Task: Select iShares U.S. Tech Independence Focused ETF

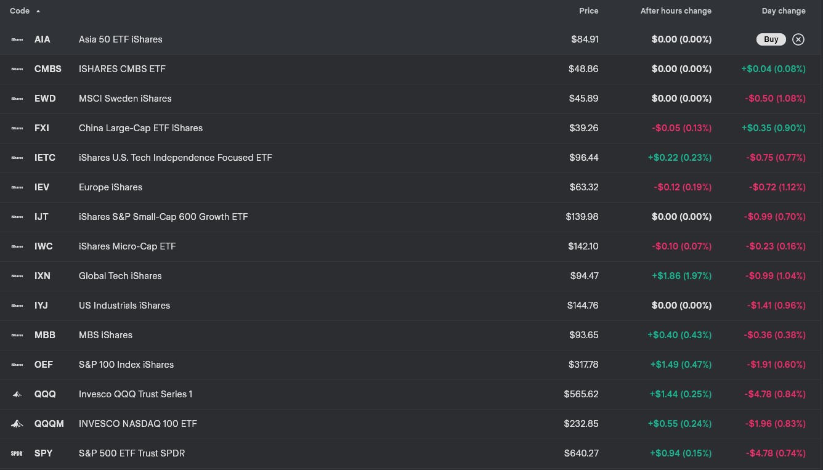Action: 175,158
